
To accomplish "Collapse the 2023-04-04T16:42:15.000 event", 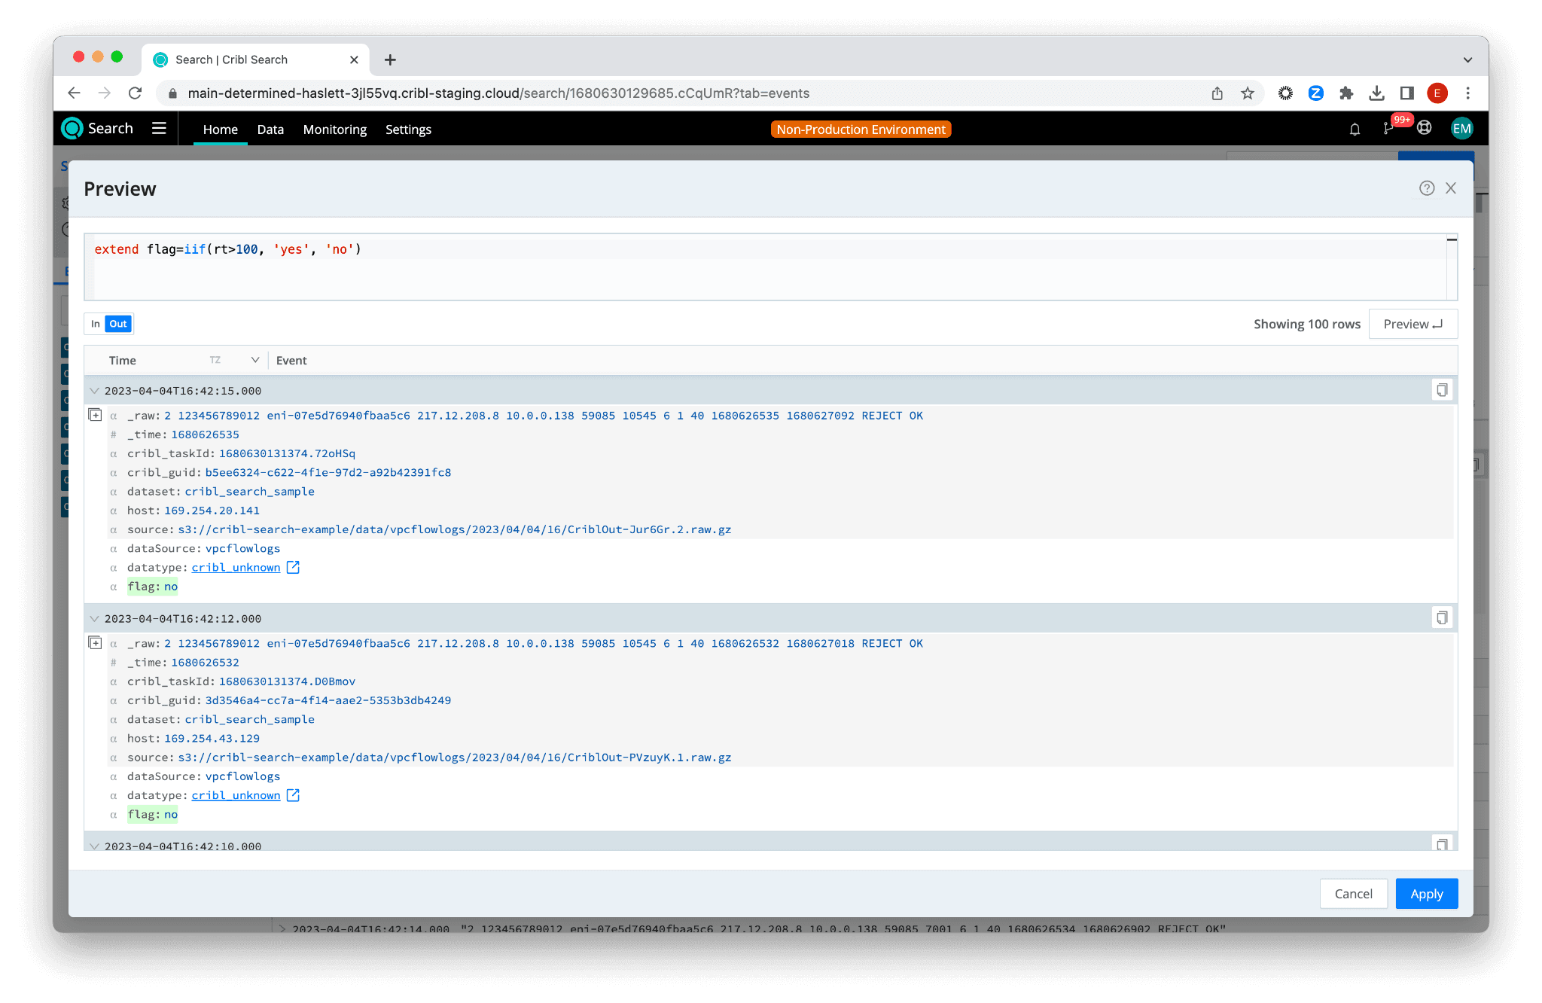I will pyautogui.click(x=94, y=391).
